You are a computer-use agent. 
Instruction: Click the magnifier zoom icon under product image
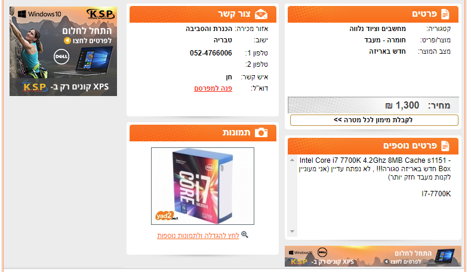pos(245,234)
